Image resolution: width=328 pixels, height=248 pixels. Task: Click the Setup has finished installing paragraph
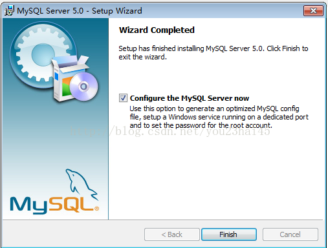coord(213,53)
